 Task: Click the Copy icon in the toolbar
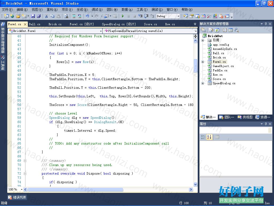(x=52, y=16)
